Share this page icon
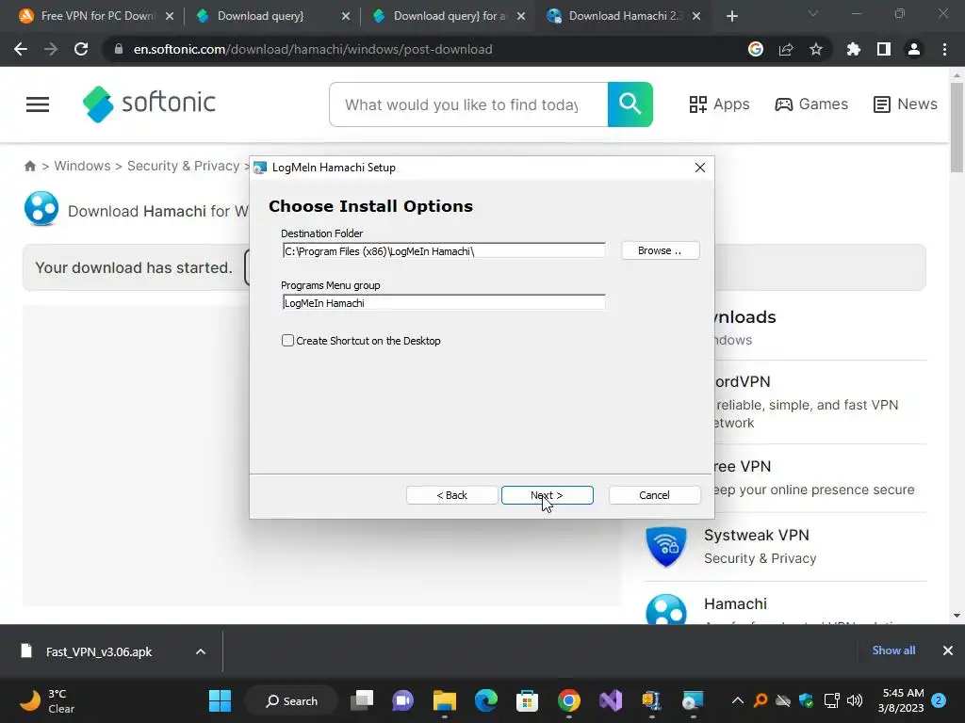This screenshot has height=723, width=965. point(786,49)
